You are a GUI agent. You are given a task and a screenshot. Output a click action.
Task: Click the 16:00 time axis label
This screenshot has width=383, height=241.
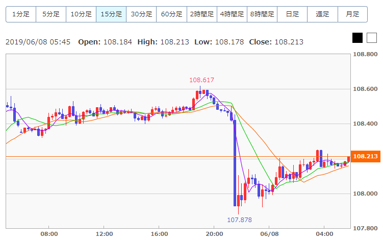159,234
